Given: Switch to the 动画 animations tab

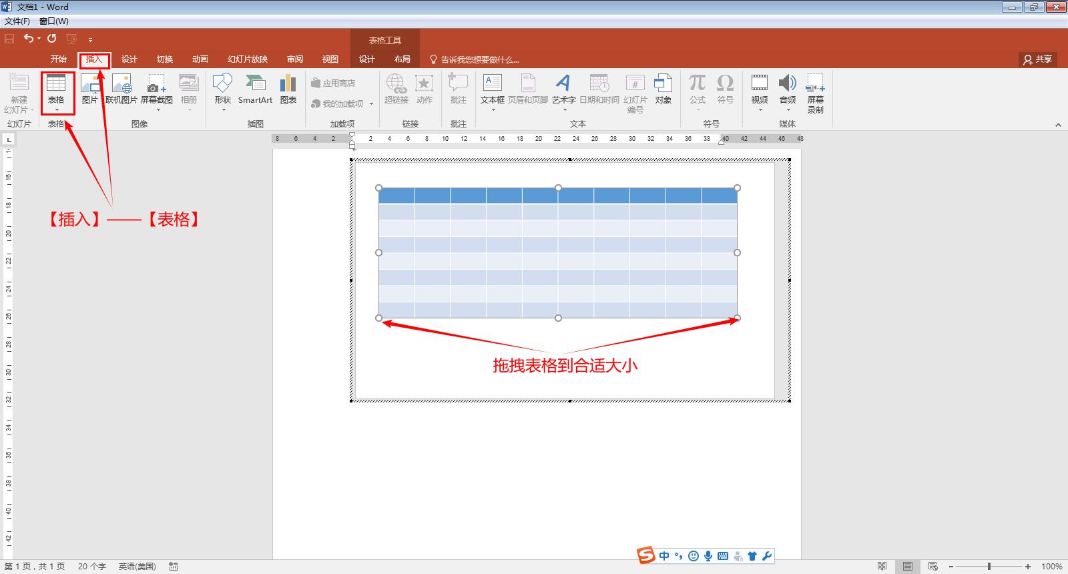Looking at the screenshot, I should (200, 59).
